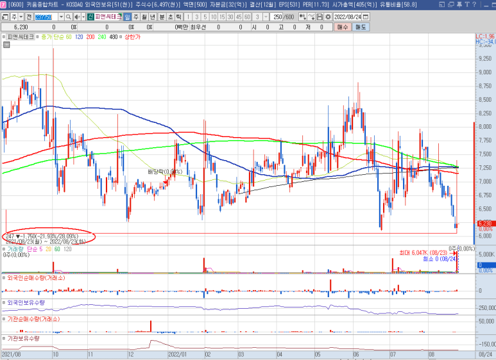Select the tick 틱 period toggle
The height and width of the screenshot is (360, 496).
(179, 17)
